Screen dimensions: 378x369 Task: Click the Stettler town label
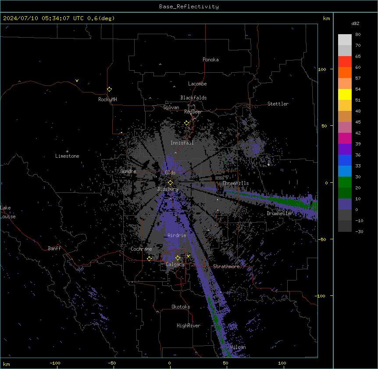[x=278, y=104]
